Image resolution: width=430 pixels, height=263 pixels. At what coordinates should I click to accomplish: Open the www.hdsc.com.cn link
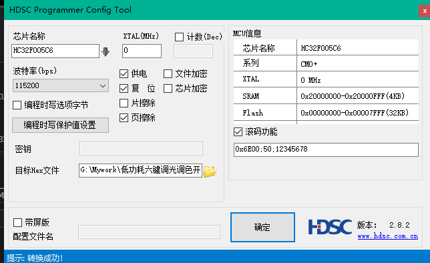[388, 236]
